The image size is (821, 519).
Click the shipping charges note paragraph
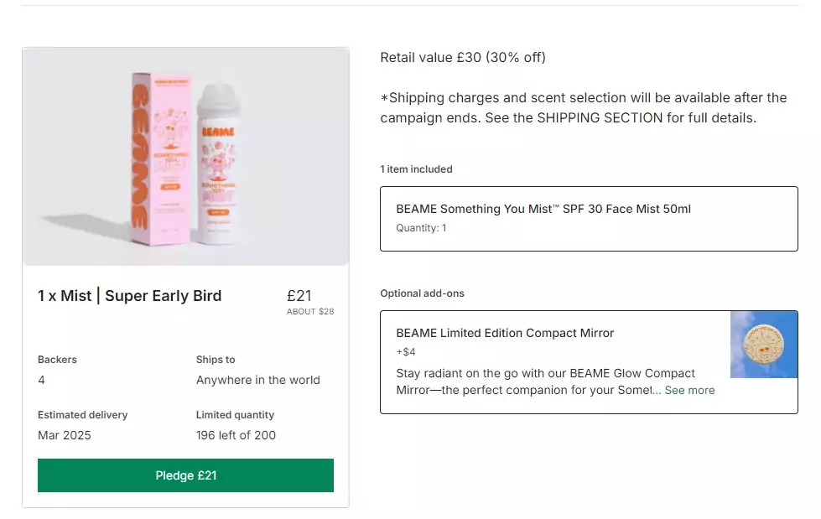click(x=583, y=108)
